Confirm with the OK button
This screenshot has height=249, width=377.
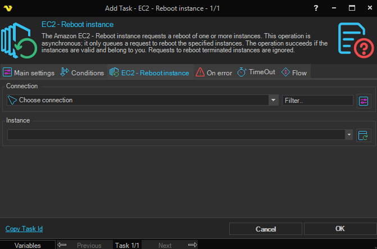coord(339,229)
